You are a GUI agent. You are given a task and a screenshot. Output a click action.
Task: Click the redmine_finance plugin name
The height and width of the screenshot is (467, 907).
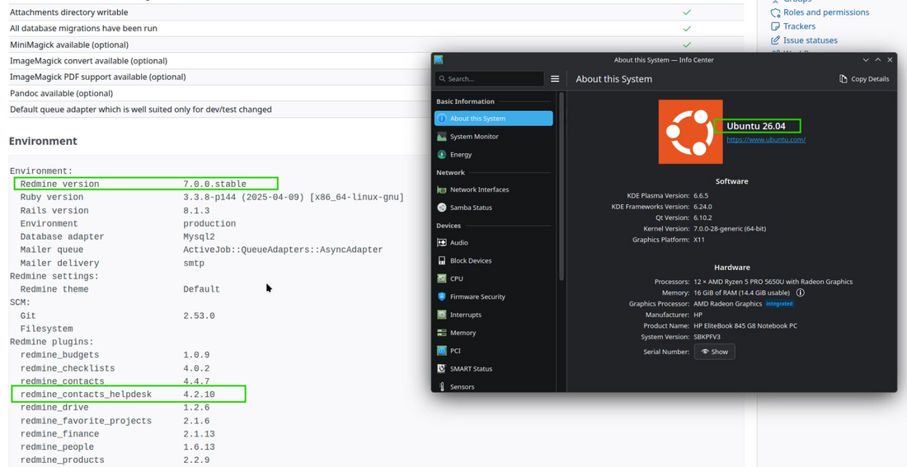(59, 434)
